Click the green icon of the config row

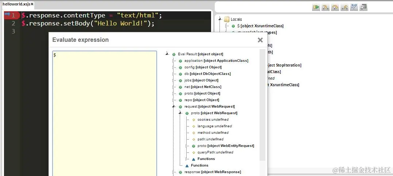coord(180,67)
